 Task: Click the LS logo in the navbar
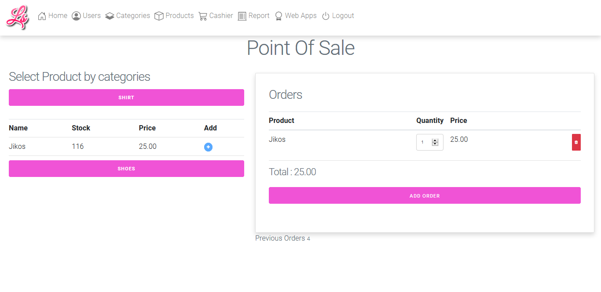click(17, 17)
